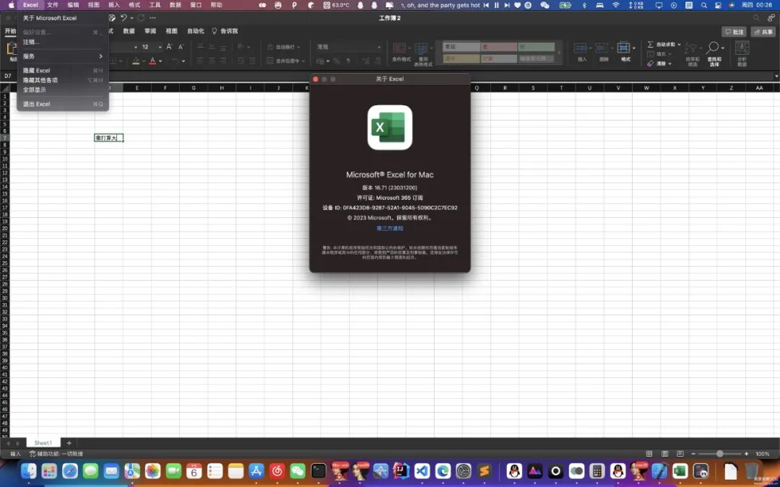
Task: Open the quick access more (…) menu
Action: (152, 18)
